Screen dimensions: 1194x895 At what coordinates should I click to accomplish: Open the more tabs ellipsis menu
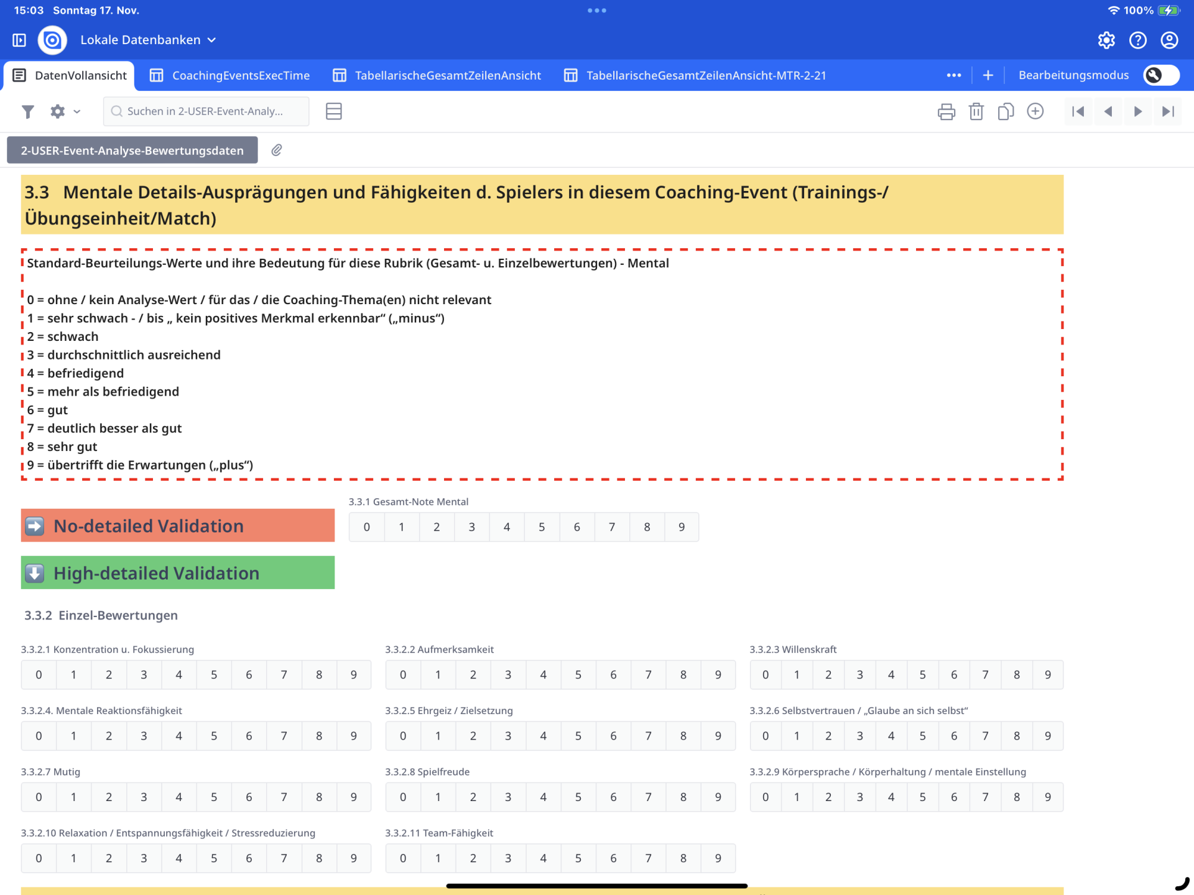pos(954,75)
